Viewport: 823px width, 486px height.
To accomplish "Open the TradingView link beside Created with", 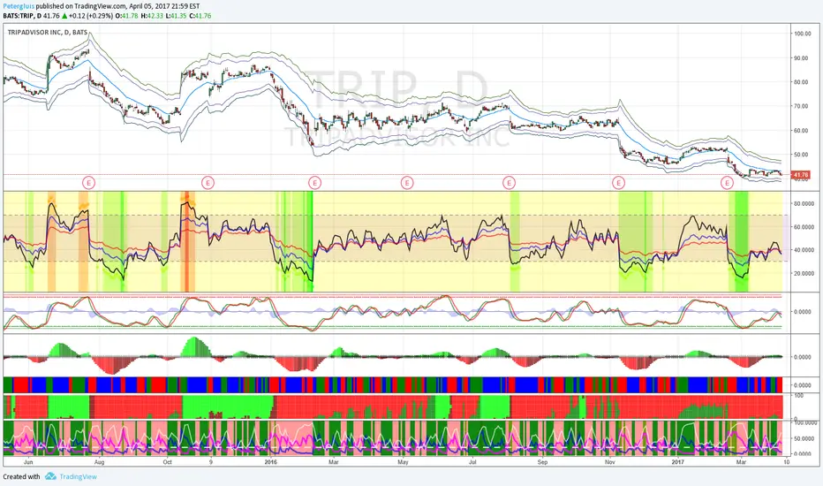I will click(x=78, y=476).
